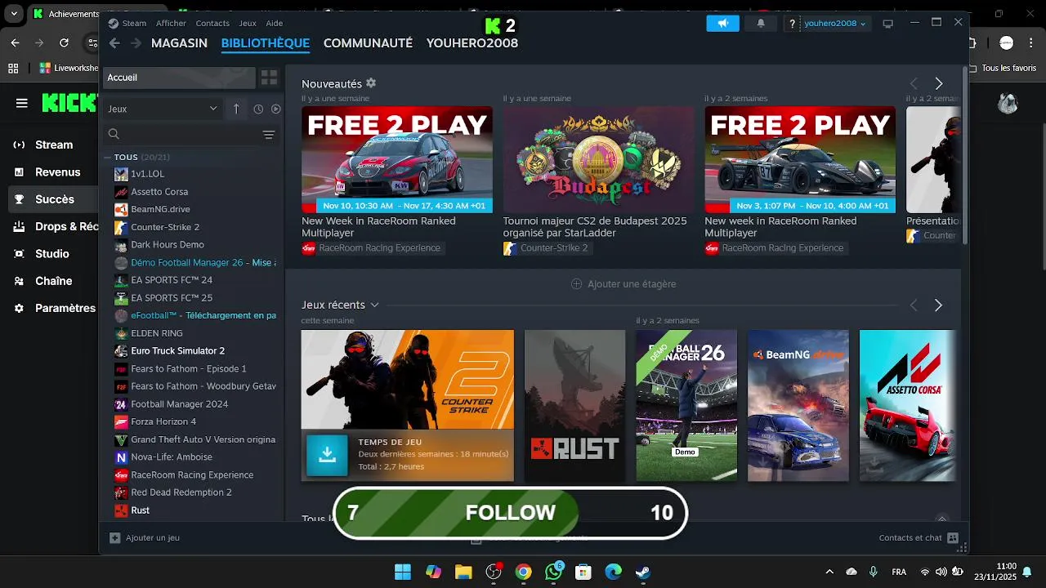Toggle sort by recent activity clock icon
This screenshot has width=1046, height=588.
pyautogui.click(x=258, y=109)
